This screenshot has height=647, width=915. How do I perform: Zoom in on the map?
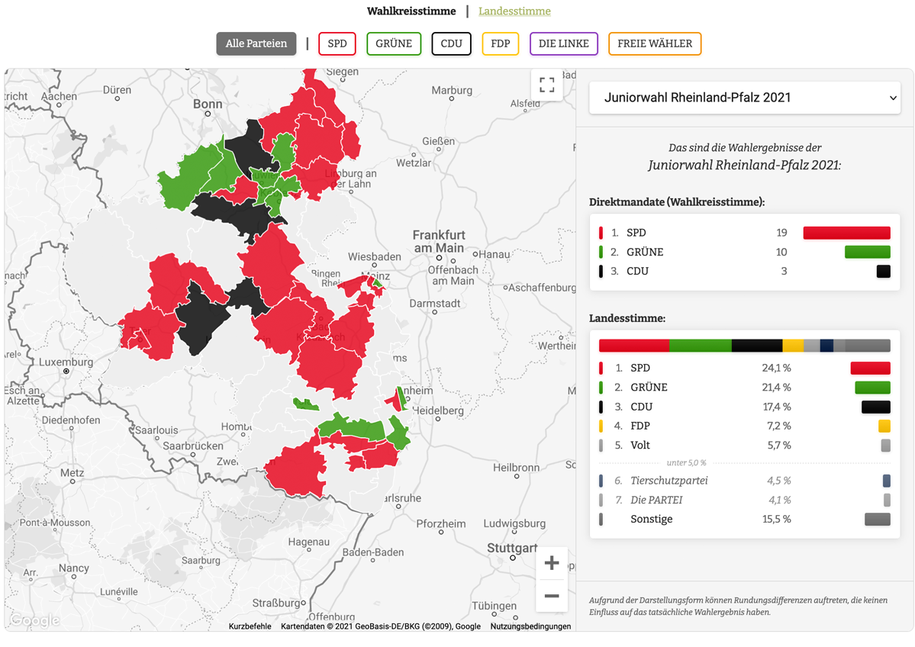tap(551, 564)
